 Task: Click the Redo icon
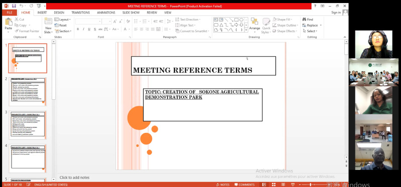31,6
